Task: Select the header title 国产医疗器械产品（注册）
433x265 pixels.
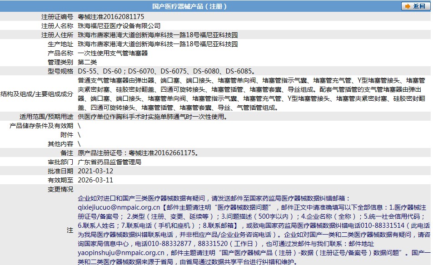Action: pyautogui.click(x=189, y=6)
